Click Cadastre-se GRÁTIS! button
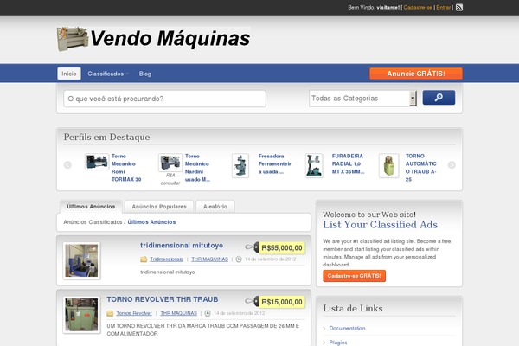The image size is (519, 346). [354, 276]
